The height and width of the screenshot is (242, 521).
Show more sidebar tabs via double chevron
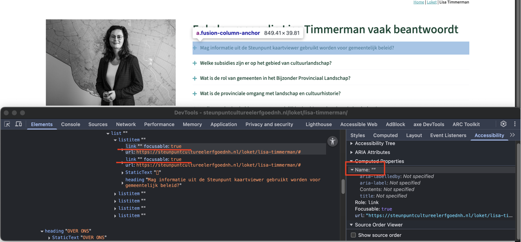[512, 135]
